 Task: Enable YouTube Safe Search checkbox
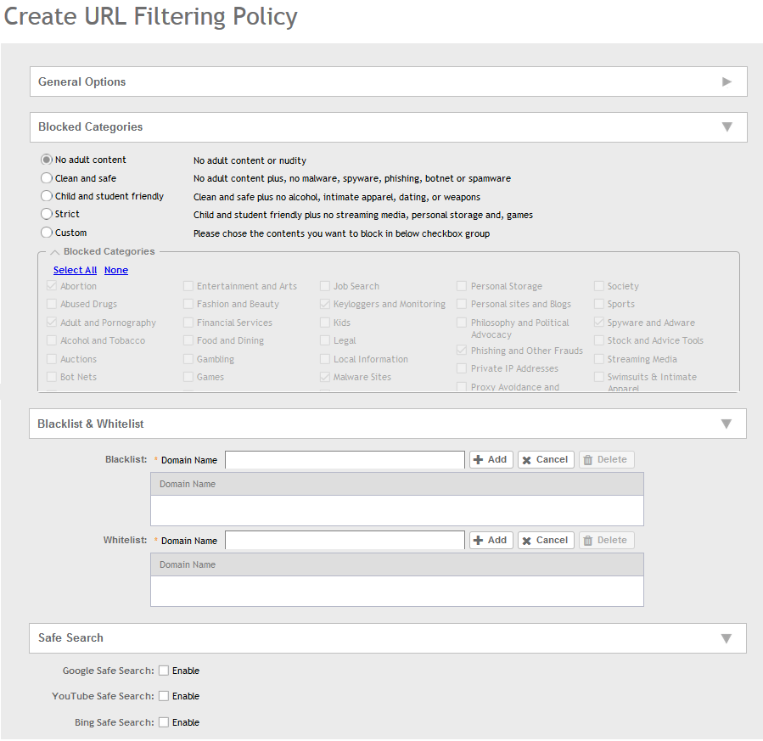(164, 696)
